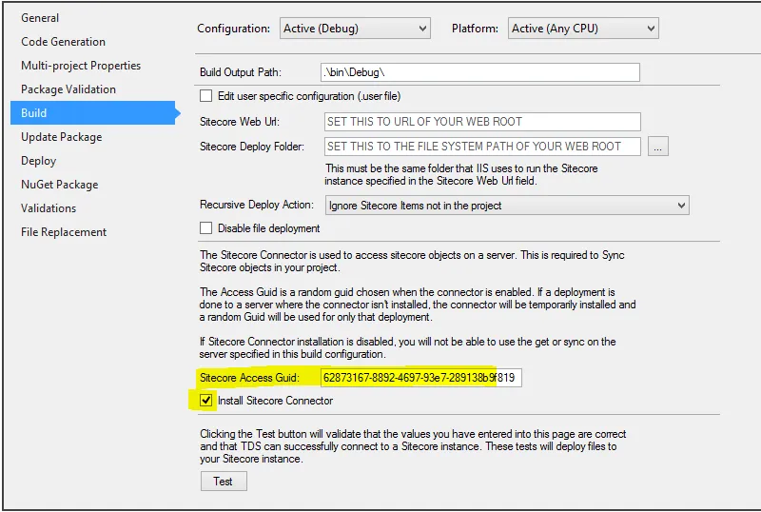Select the Build tab
Image resolution: width=761 pixels, height=512 pixels.
[92, 113]
